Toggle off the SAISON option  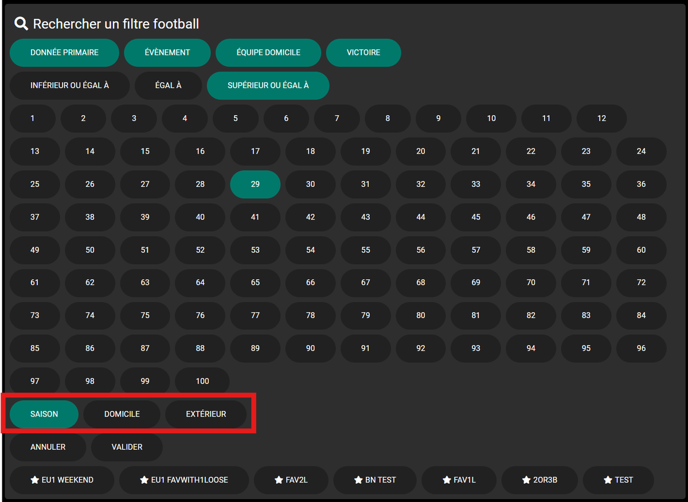click(x=44, y=414)
